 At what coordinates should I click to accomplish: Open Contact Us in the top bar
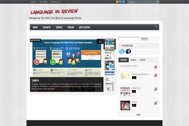55,2
